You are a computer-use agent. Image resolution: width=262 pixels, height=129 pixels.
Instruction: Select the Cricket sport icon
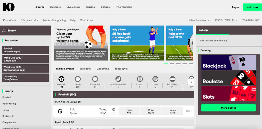140,79
